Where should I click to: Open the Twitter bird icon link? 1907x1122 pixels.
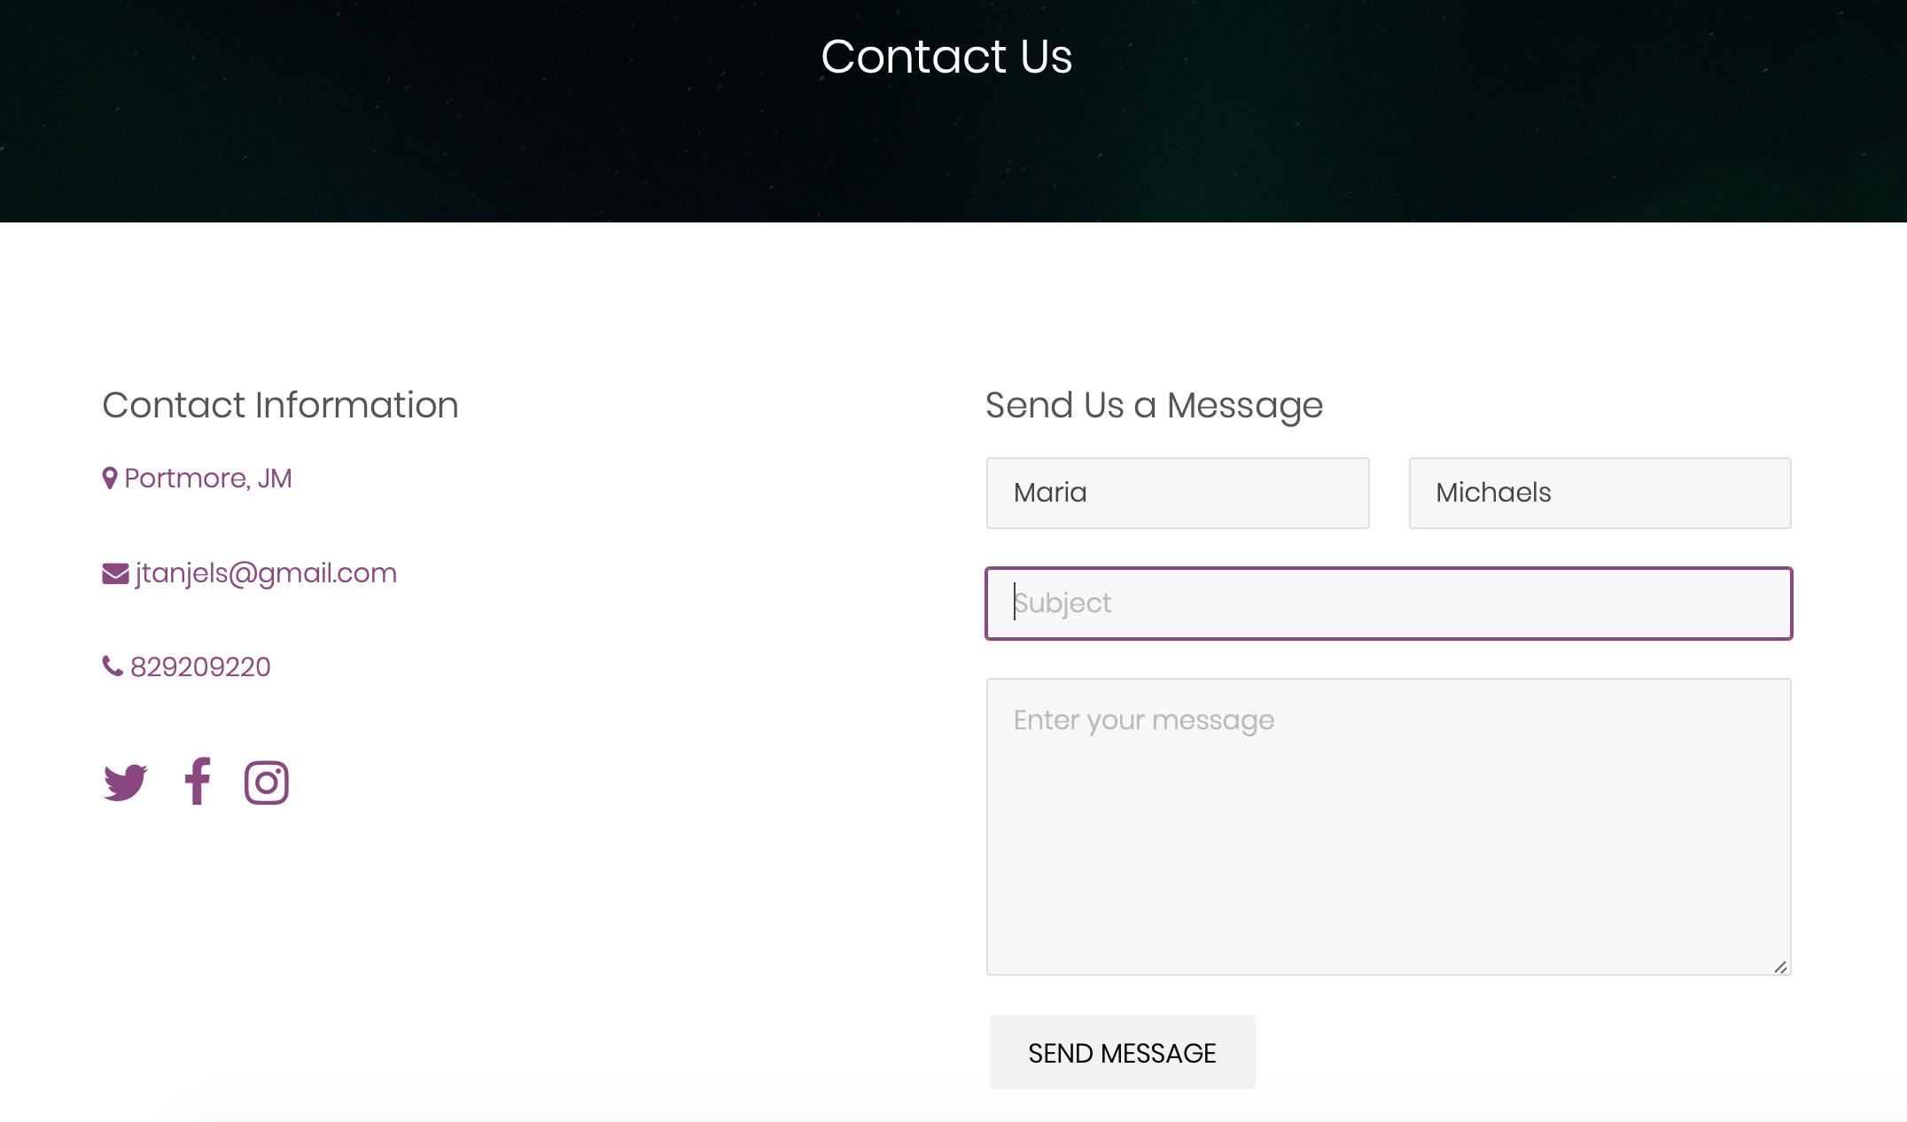(x=125, y=783)
